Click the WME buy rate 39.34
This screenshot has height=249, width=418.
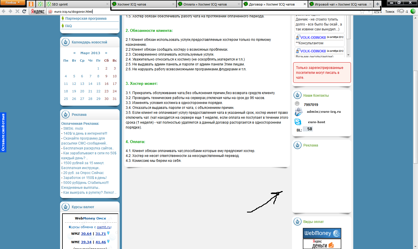86,242
